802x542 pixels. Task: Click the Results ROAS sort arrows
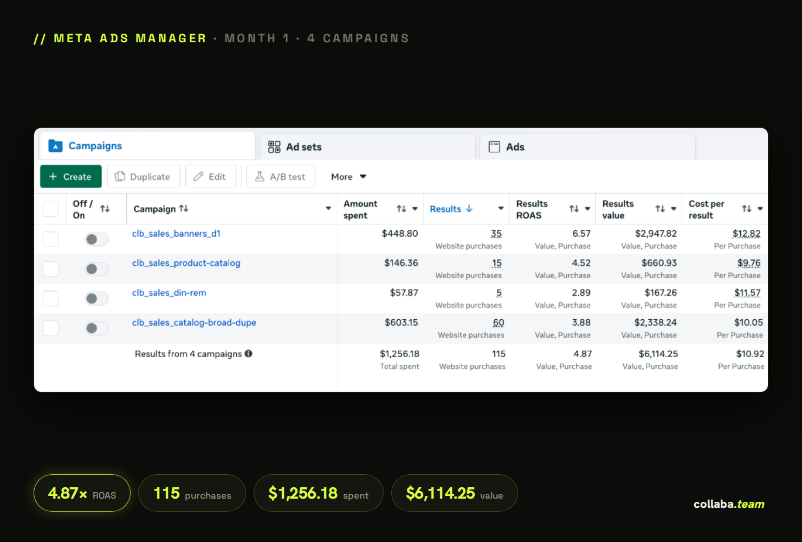(x=574, y=209)
